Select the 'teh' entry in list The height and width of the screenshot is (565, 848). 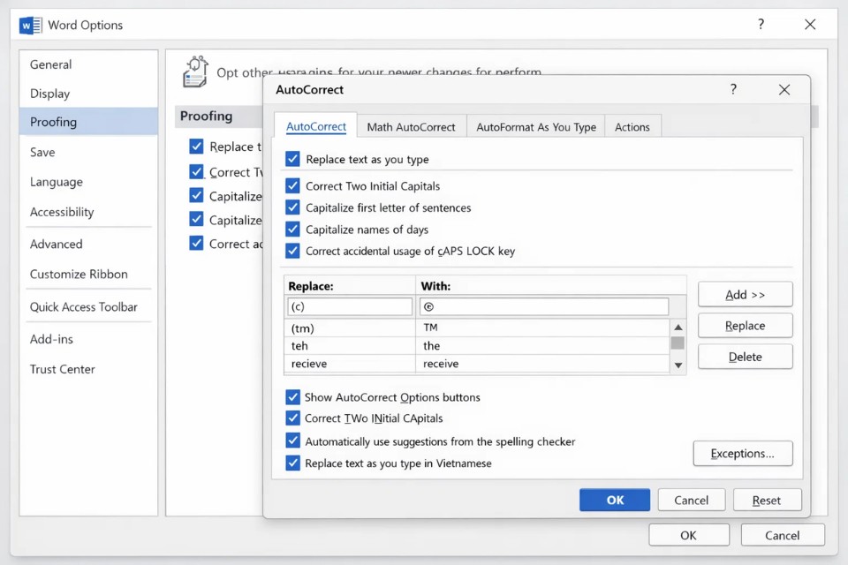(350, 346)
